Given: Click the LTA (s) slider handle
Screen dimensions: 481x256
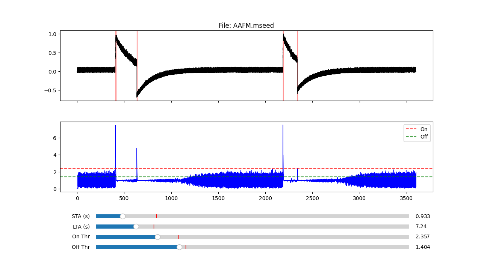Looking at the screenshot, I should (136, 226).
